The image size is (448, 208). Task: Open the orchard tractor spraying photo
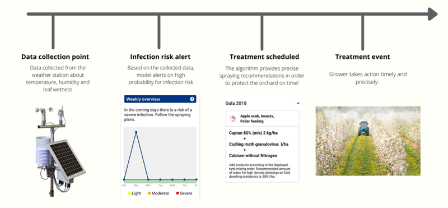[x=368, y=141]
